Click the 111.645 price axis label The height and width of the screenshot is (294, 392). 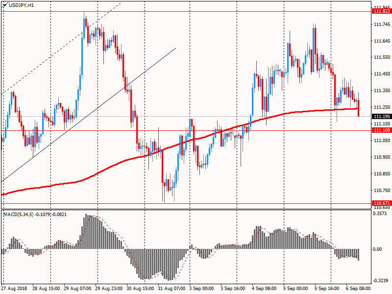[382, 41]
